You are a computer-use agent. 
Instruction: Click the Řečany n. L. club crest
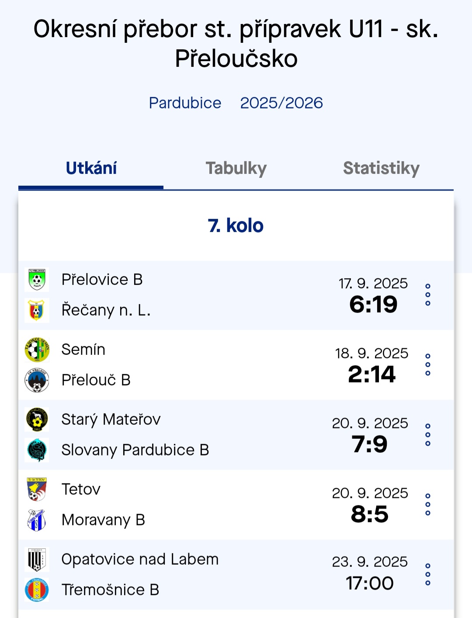pyautogui.click(x=37, y=310)
